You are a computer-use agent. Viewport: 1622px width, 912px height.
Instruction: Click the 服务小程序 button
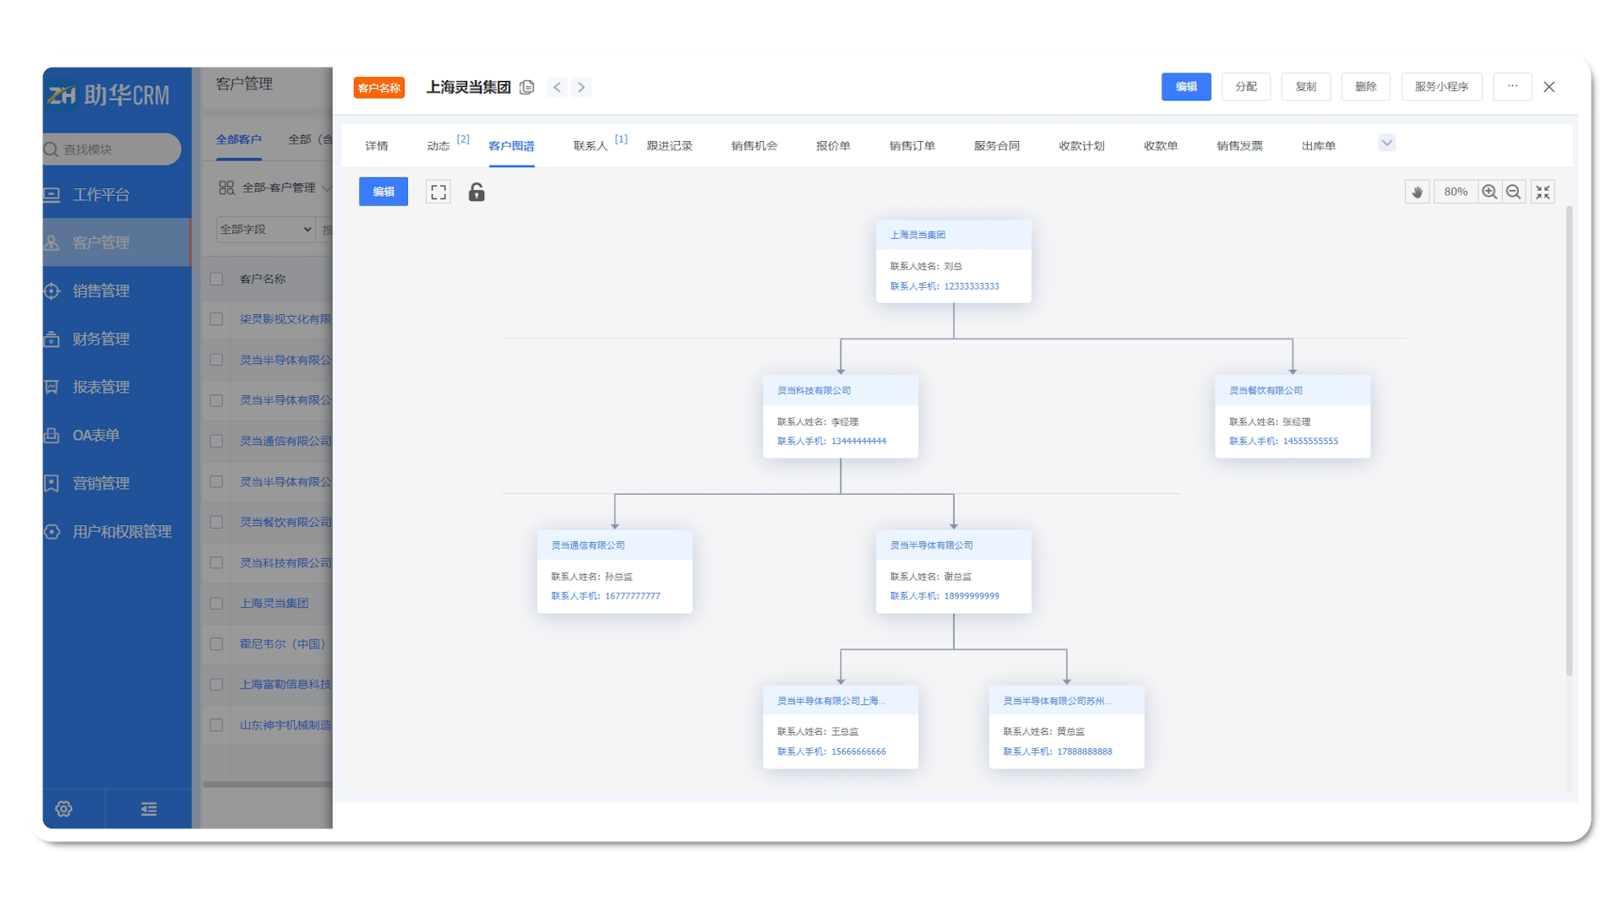pyautogui.click(x=1441, y=87)
